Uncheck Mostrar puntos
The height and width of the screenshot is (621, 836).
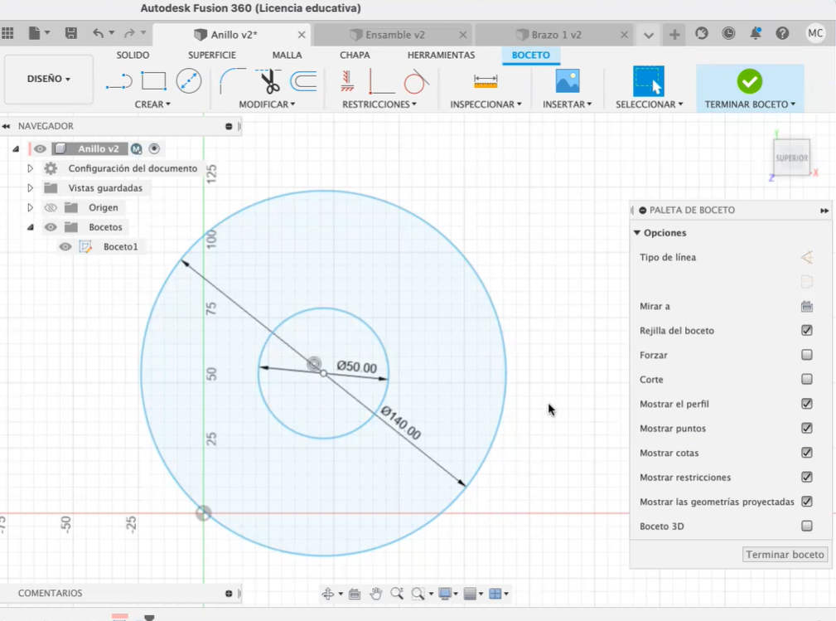[807, 429]
